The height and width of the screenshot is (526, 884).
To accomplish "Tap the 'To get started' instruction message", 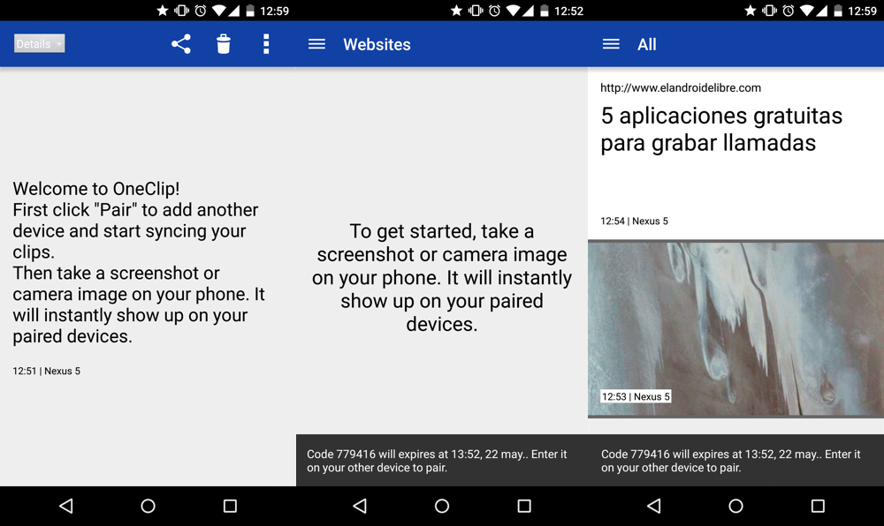I will pyautogui.click(x=441, y=277).
